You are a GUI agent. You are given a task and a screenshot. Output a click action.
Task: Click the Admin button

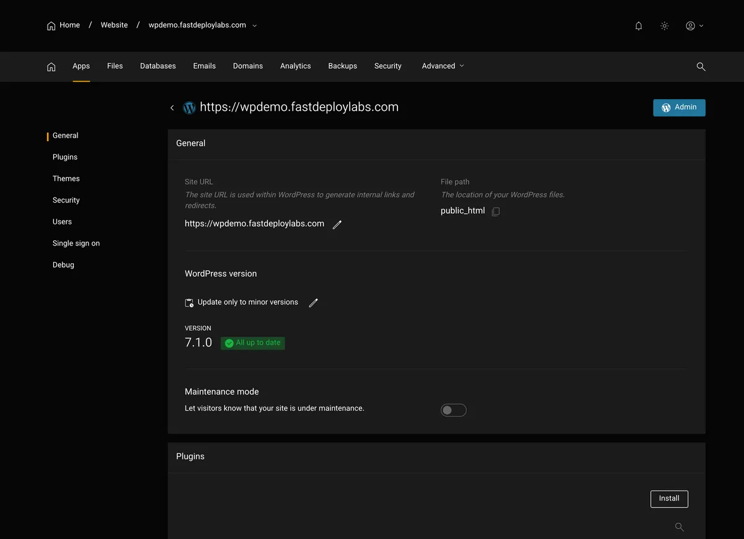679,108
